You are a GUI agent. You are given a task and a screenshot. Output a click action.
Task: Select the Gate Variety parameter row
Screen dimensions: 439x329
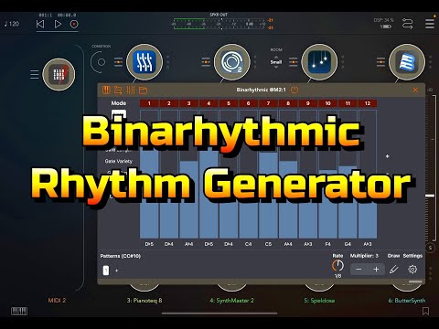pos(119,161)
